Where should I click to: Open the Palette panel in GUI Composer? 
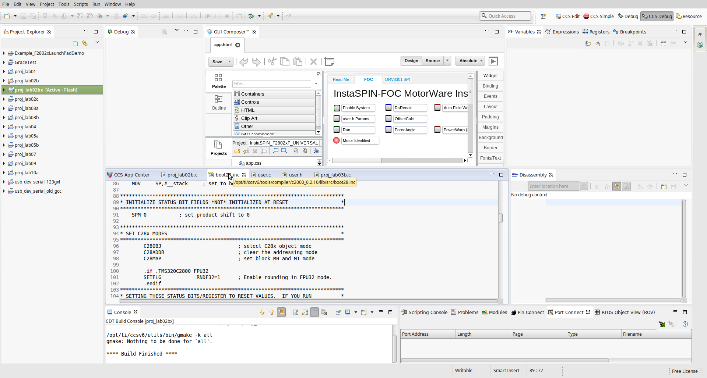coord(219,81)
